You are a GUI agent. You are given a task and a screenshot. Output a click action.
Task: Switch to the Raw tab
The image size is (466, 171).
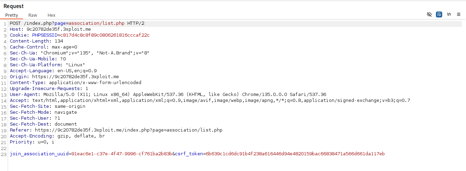[x=33, y=15]
